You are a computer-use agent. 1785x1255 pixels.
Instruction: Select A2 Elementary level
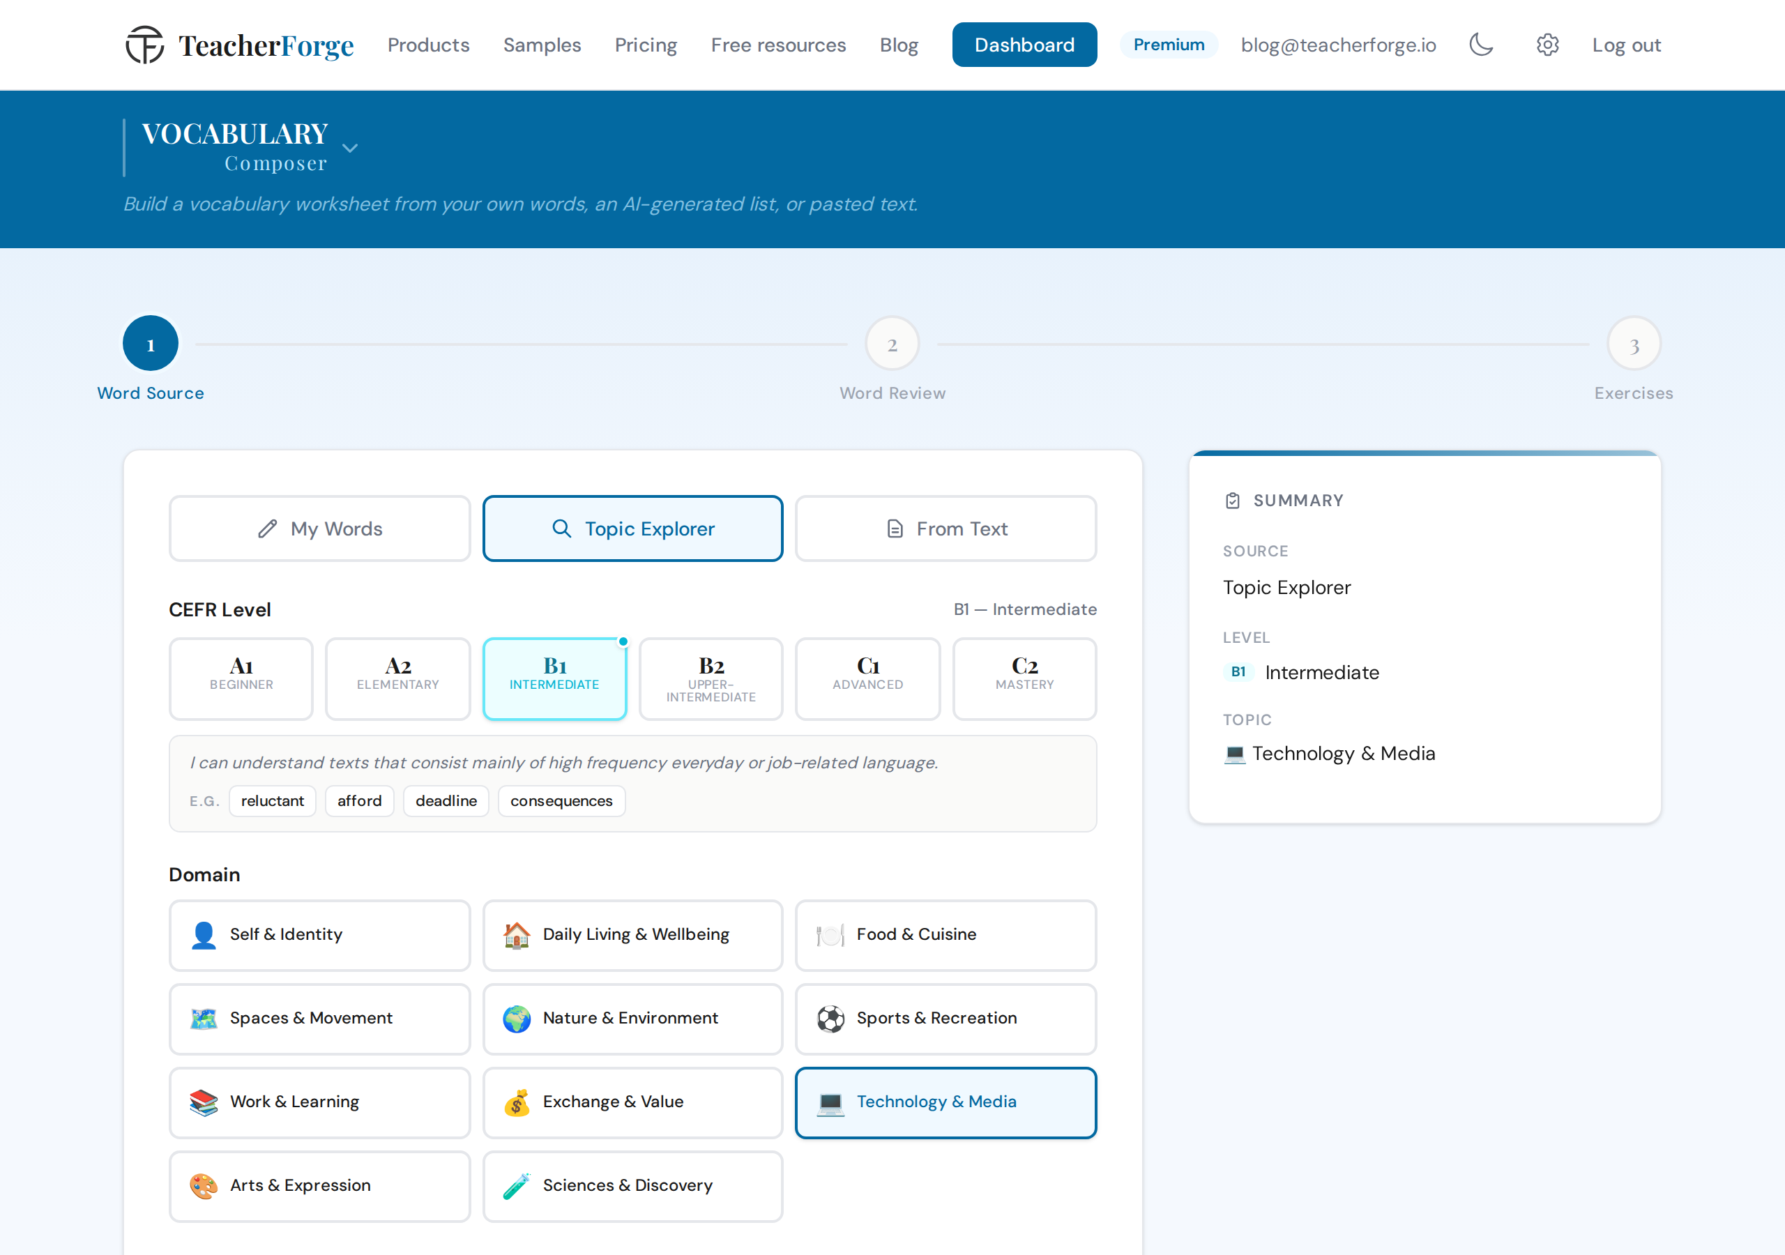tap(398, 679)
